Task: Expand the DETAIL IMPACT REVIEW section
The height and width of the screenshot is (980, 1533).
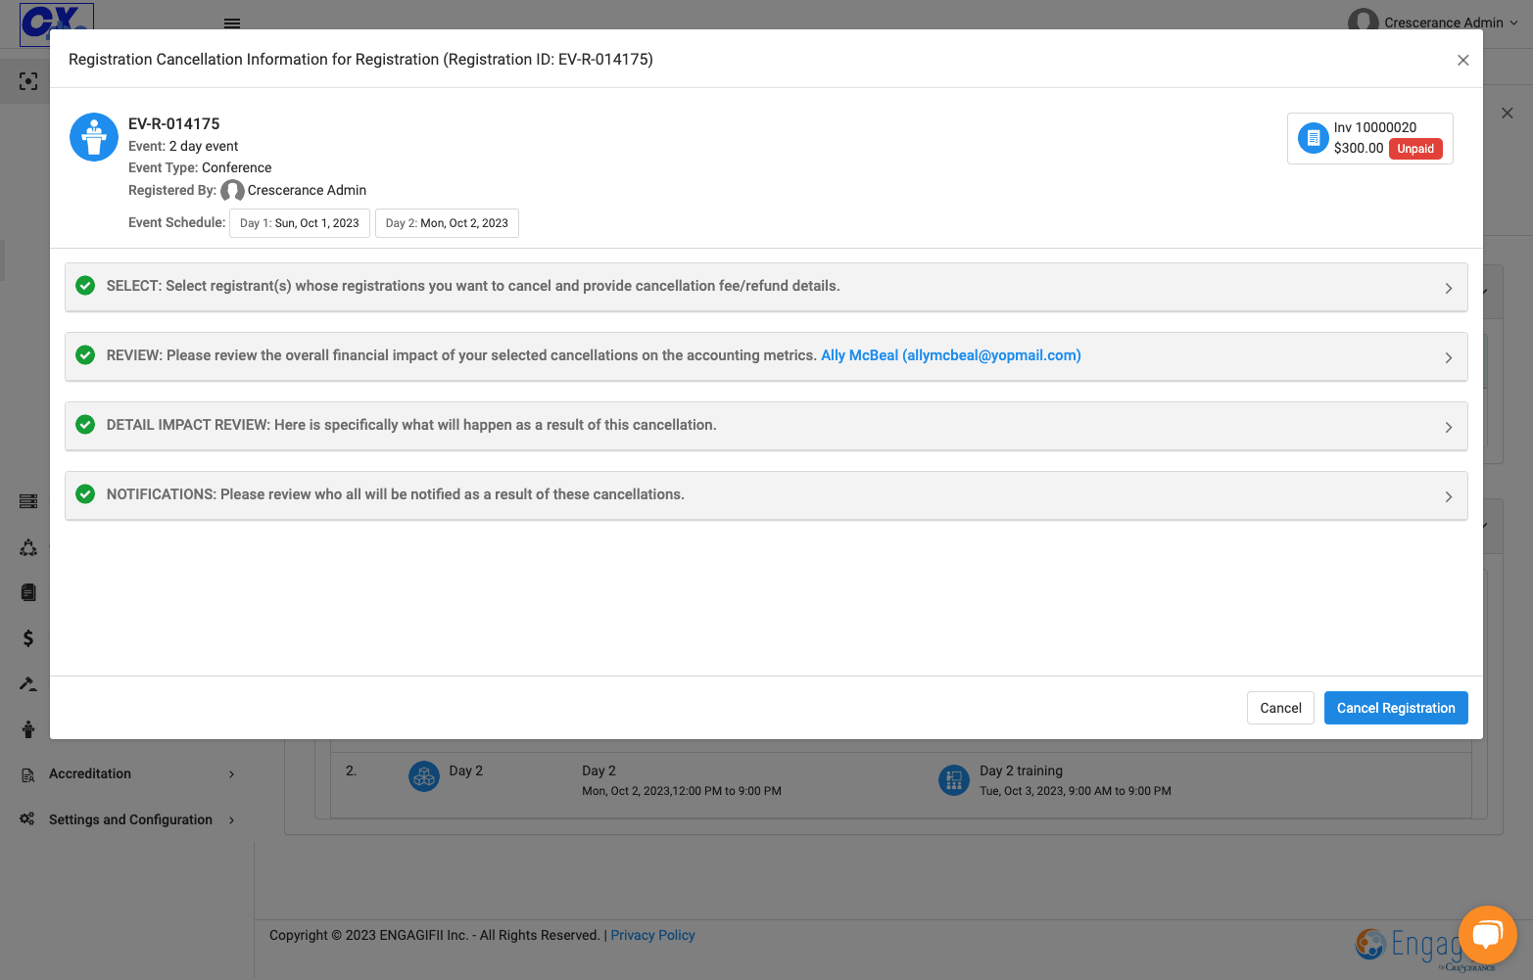Action: coord(766,426)
